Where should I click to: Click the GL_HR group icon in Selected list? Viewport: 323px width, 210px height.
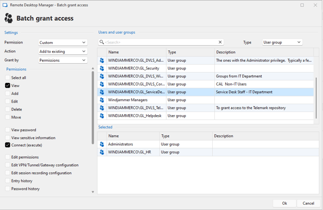(x=102, y=152)
